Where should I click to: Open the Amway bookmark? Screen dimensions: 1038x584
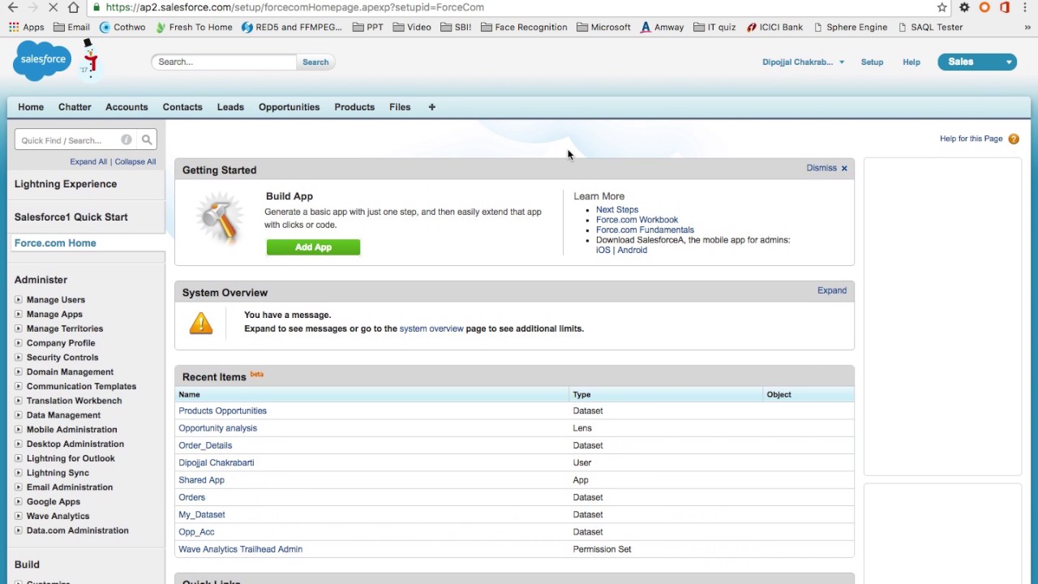coord(662,27)
